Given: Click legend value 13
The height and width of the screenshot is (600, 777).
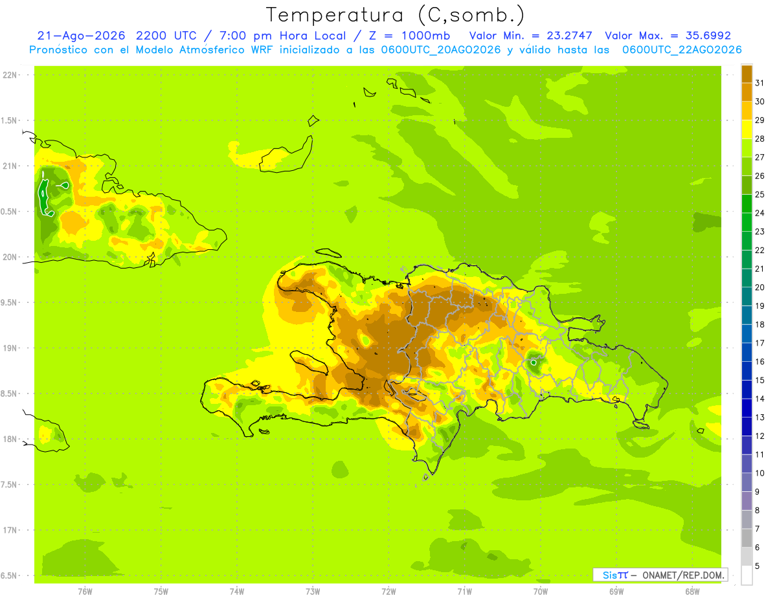Looking at the screenshot, I should click(760, 417).
